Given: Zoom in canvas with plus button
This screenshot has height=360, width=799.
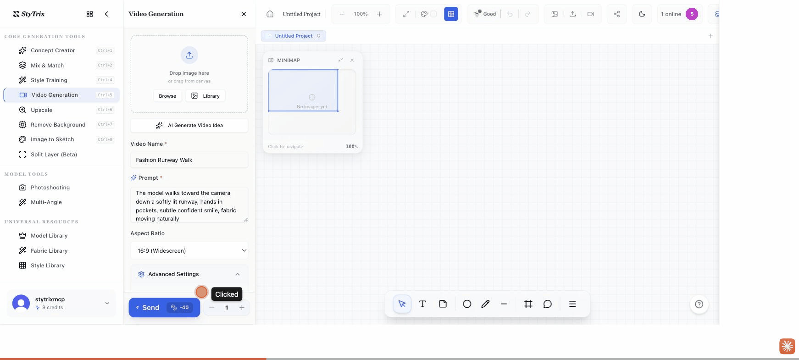Looking at the screenshot, I should pos(379,14).
